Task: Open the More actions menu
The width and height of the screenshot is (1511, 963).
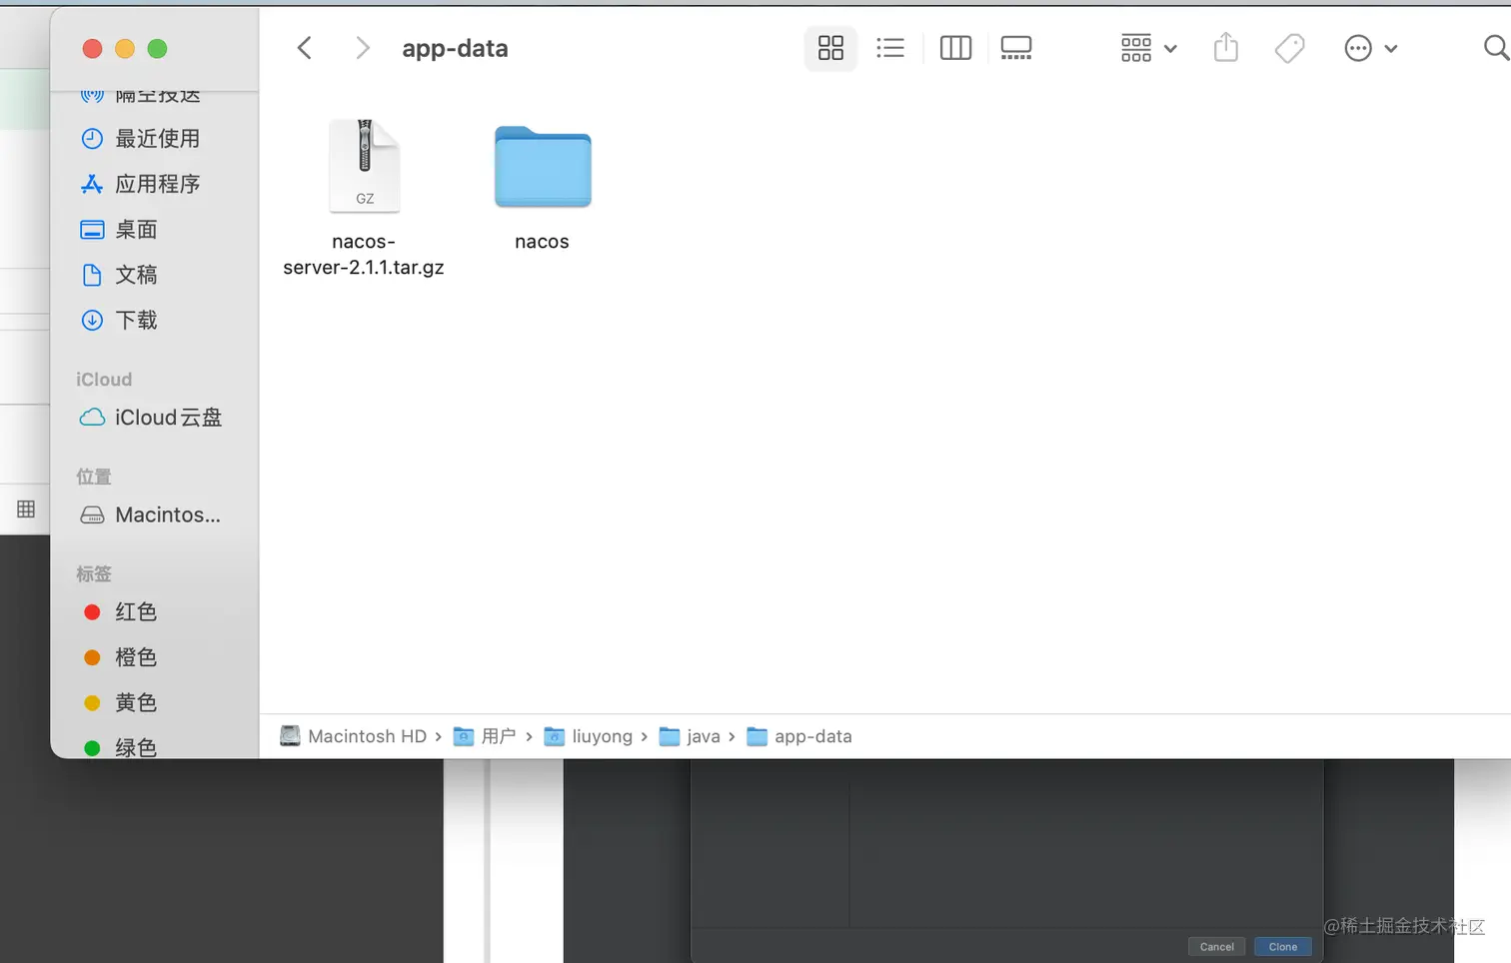Action: (x=1370, y=48)
